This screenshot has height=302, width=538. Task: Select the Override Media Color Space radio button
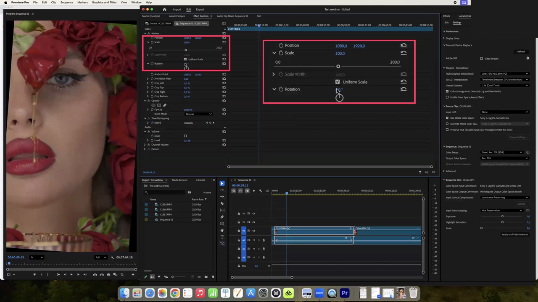(447, 124)
